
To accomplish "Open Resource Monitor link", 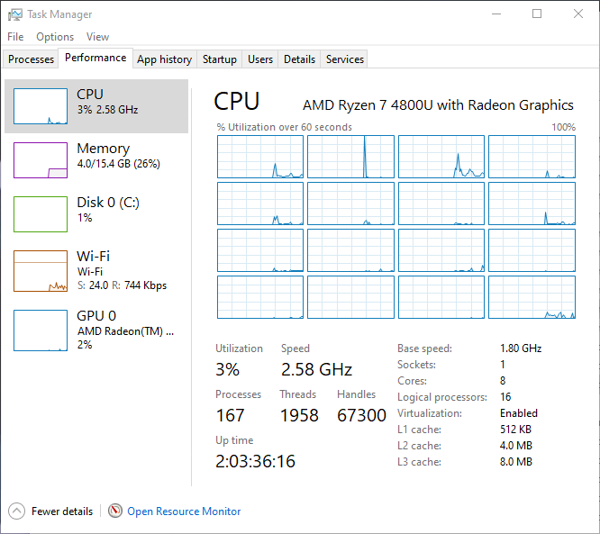I will [x=184, y=511].
